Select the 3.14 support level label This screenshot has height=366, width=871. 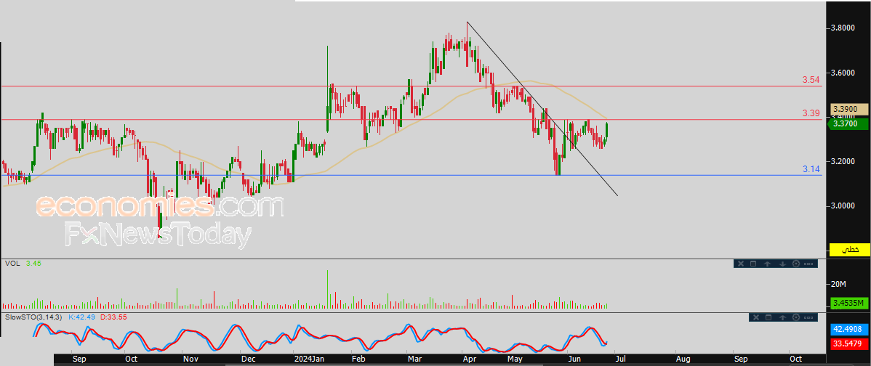(811, 169)
